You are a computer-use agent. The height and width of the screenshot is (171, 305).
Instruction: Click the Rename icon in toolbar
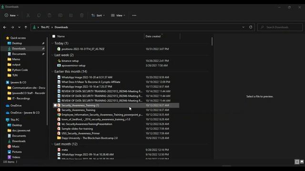click(x=61, y=16)
